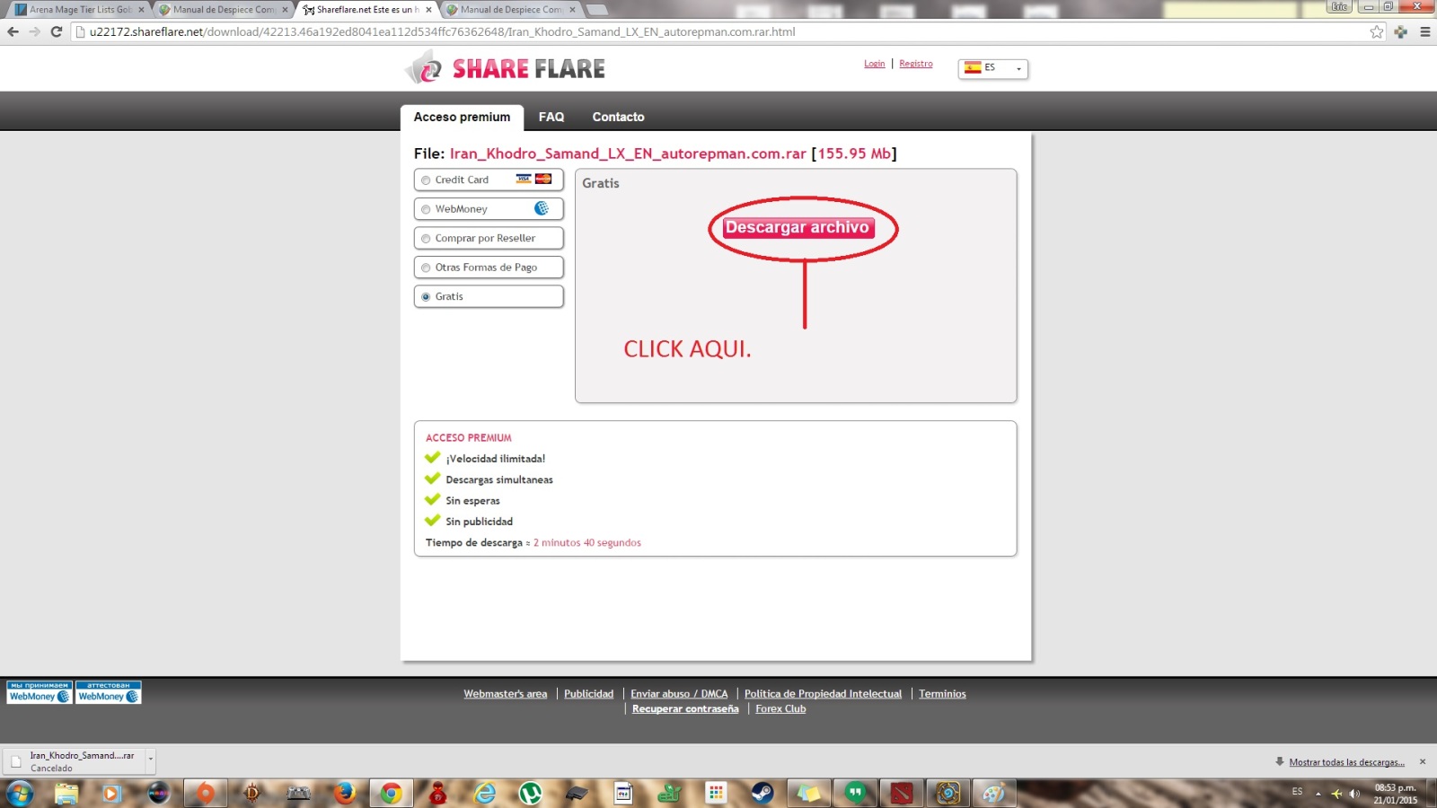Viewport: 1437px width, 808px height.
Task: Show hidden system tray icons
Action: pos(1318,793)
